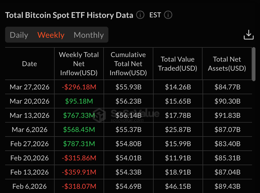Click Total Net Assets column header
This screenshot has height=193, width=260.
pos(227,64)
